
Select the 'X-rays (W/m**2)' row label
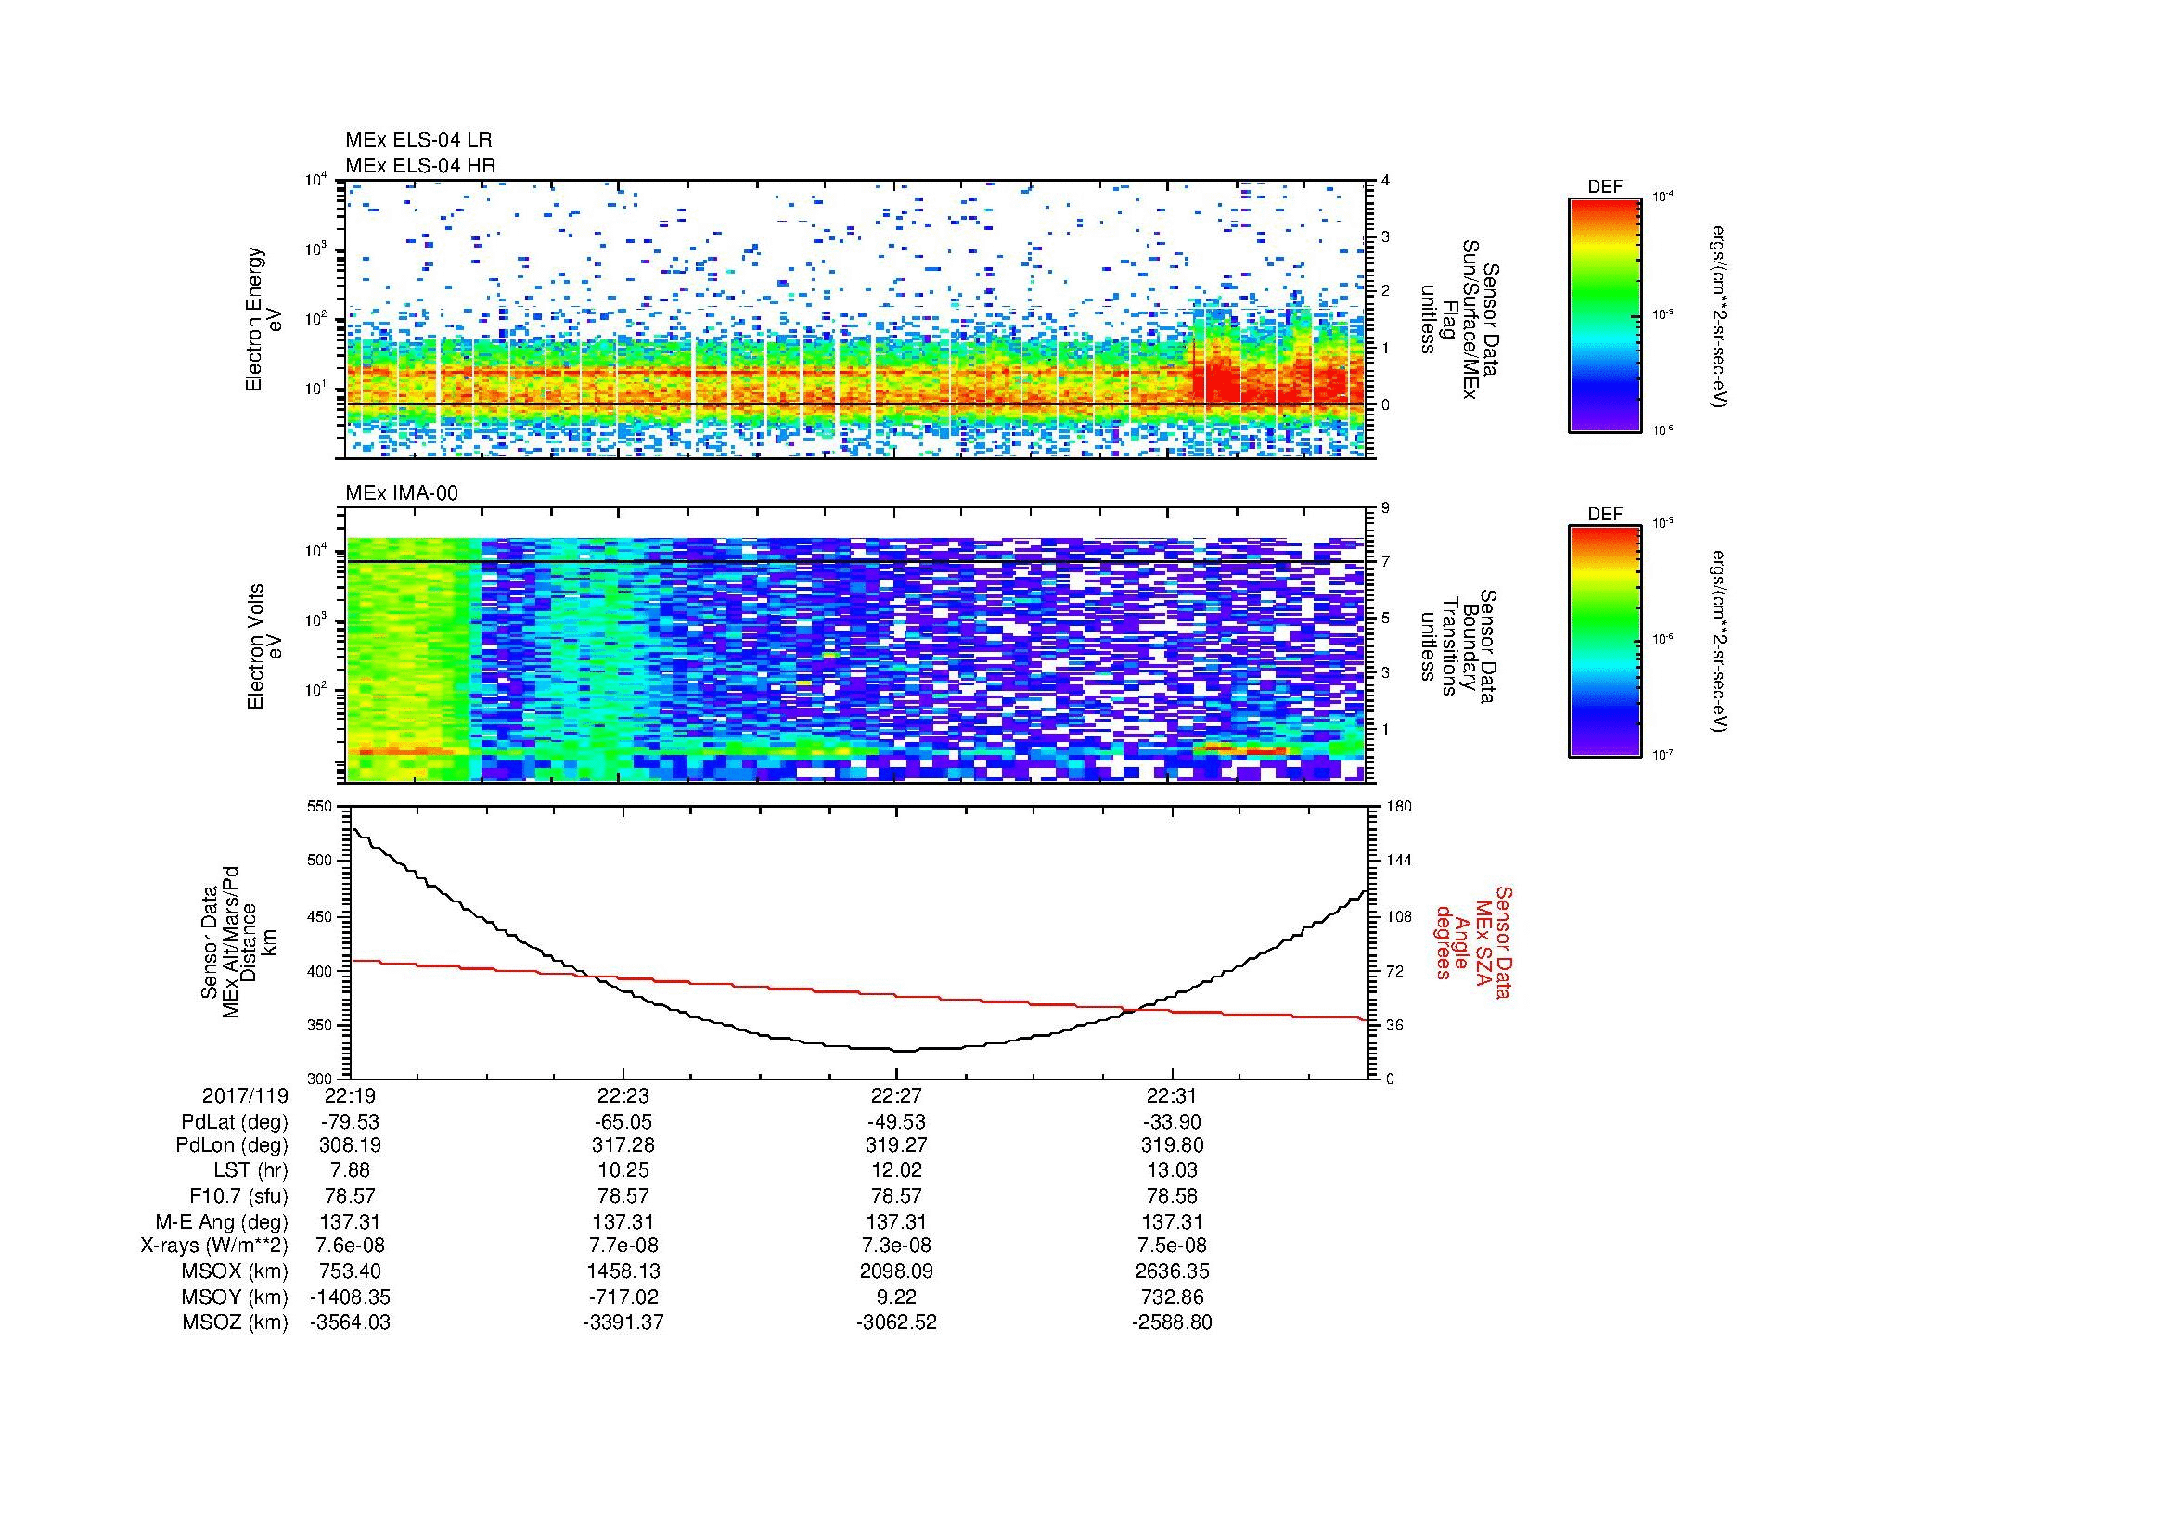click(214, 1246)
